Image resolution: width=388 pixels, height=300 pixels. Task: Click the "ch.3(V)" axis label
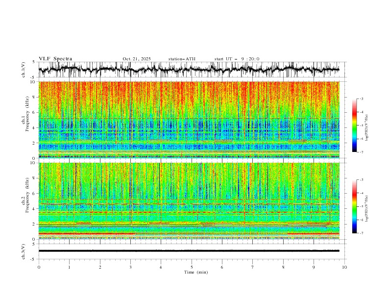(24, 251)
